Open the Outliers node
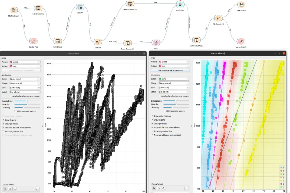This screenshot has height=193, width=290. [x=98, y=42]
